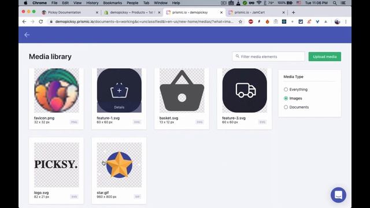Viewport: 370px width, 208px height.
Task: Click the browser forward navigation arrow
Action: 32,22
